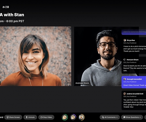
Task: Click the question icon in Show Questions
Action: [124, 117]
